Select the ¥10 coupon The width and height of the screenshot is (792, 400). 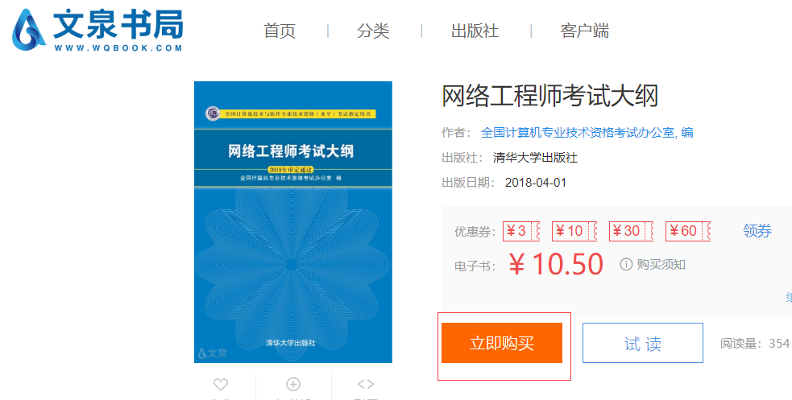coord(574,231)
